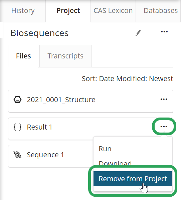Expand the Sort: Date Modified: Newest dropdown
Image resolution: width=181 pixels, height=200 pixels.
[x=128, y=78]
